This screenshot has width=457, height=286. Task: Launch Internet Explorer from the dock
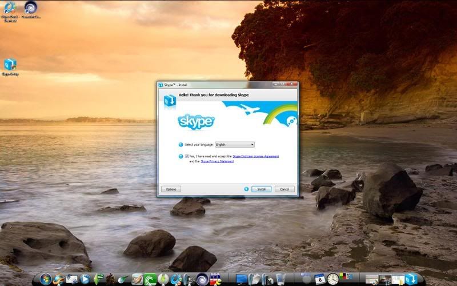59,279
